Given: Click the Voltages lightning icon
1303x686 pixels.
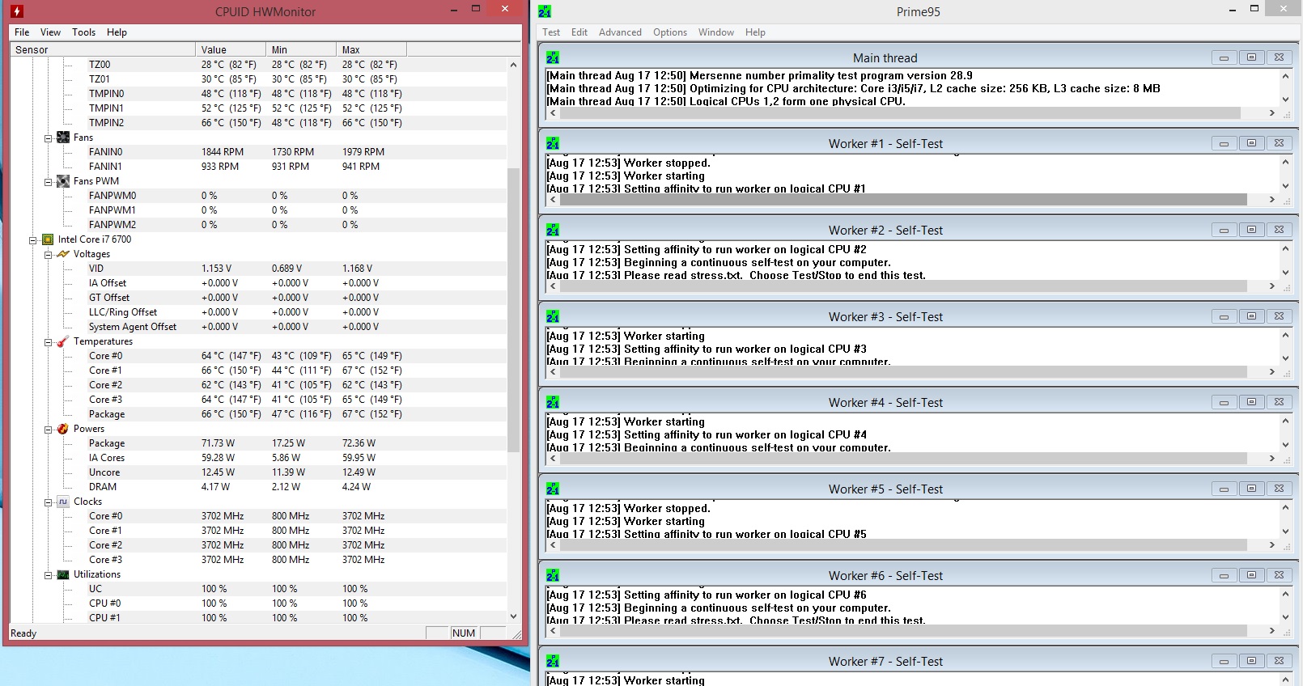Looking at the screenshot, I should [63, 254].
